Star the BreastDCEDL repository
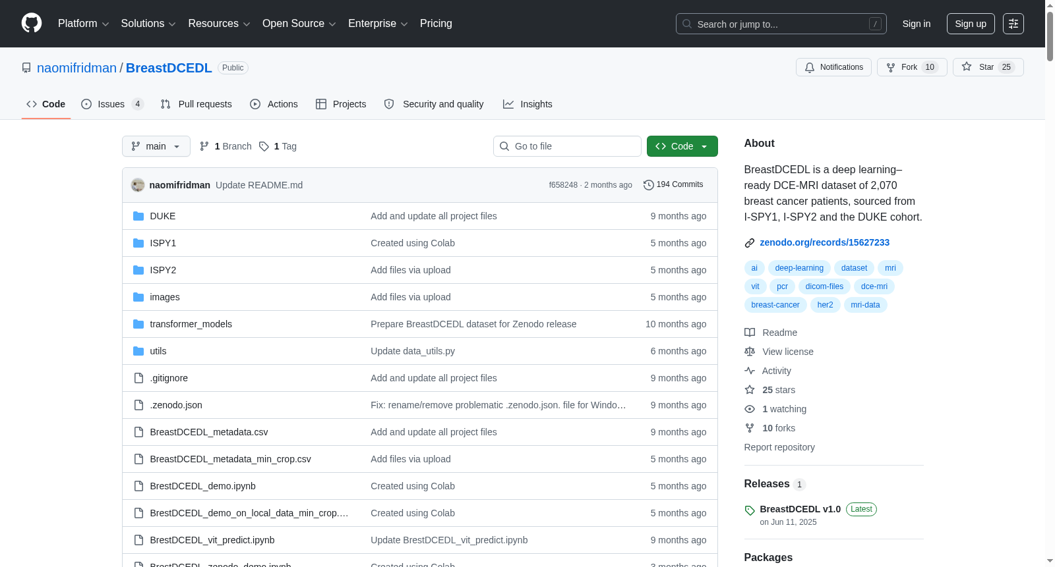Image resolution: width=1055 pixels, height=567 pixels. point(988,67)
